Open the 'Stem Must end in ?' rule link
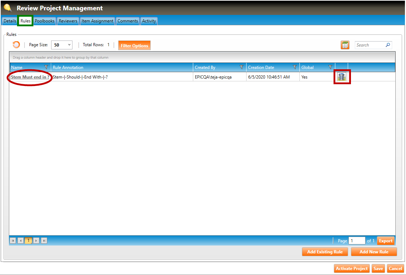The image size is (406, 275). [x=30, y=77]
